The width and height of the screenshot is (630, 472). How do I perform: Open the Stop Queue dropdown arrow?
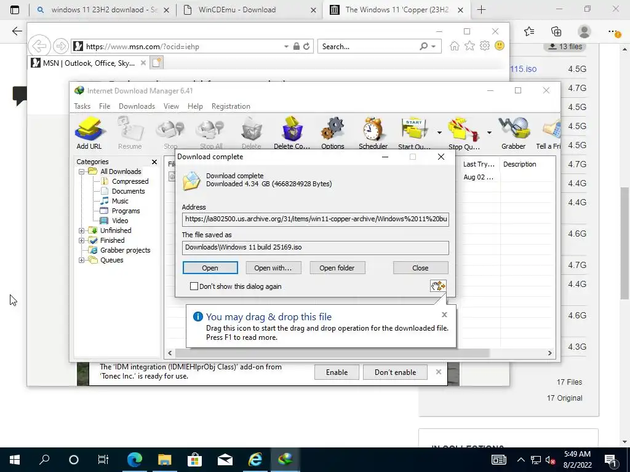pos(489,133)
